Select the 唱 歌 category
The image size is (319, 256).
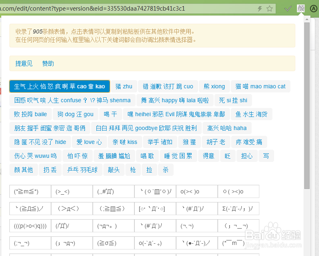tap(147, 156)
